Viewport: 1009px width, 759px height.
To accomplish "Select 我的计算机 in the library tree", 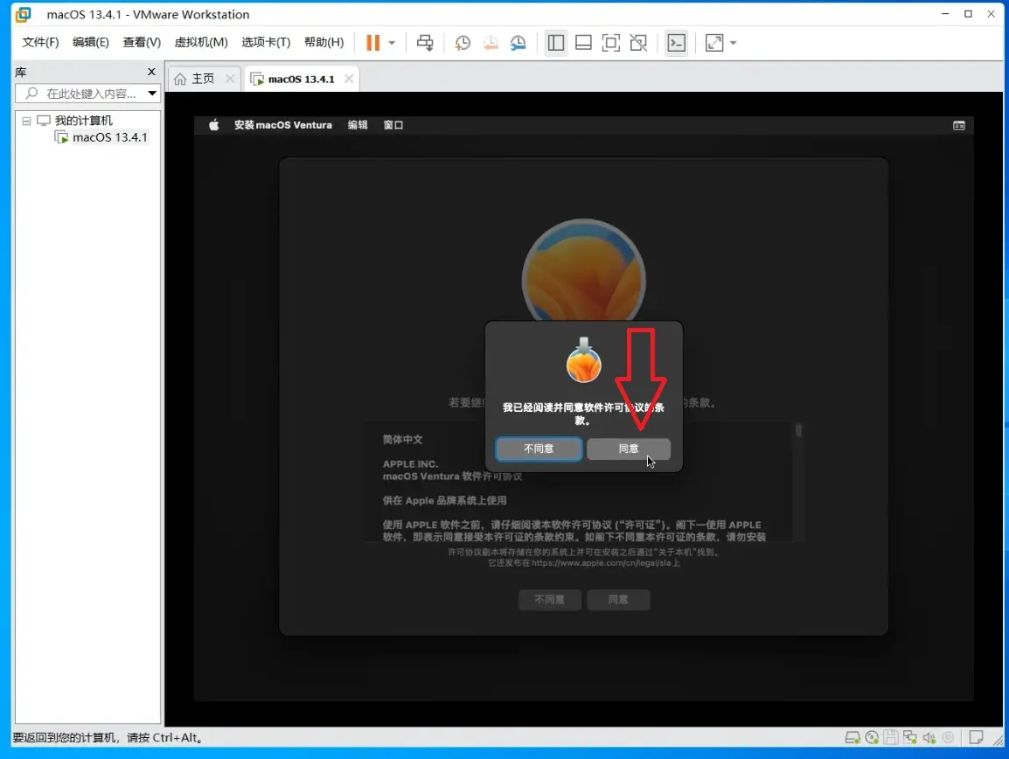I will click(83, 121).
